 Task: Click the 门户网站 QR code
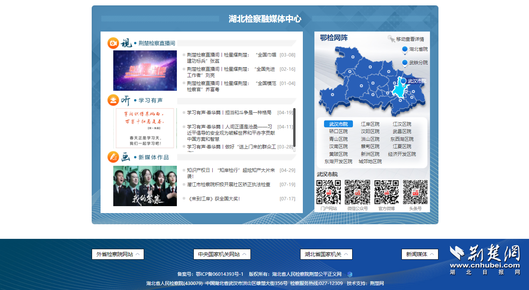click(x=329, y=192)
